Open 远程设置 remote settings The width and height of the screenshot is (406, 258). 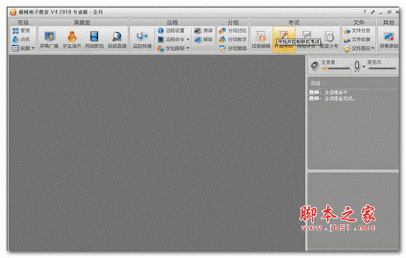point(171,30)
